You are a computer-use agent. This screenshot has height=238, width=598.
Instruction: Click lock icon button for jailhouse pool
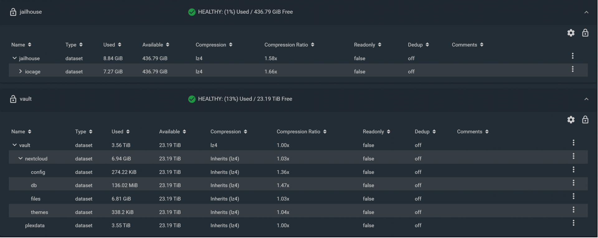(585, 33)
